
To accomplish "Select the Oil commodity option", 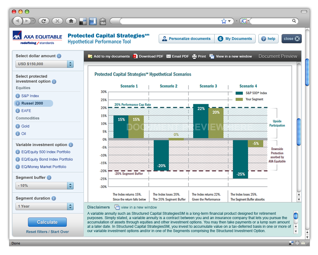I will point(24,134).
